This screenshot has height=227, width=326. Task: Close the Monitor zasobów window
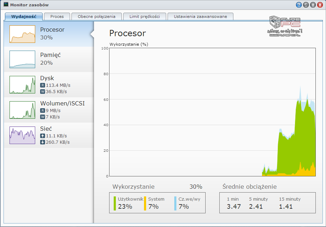[320, 5]
